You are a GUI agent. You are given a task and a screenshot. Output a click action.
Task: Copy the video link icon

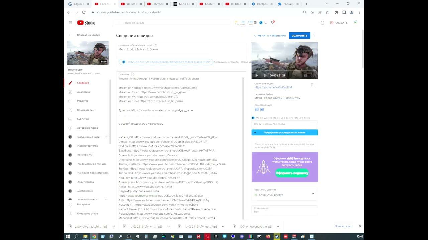tap(313, 86)
